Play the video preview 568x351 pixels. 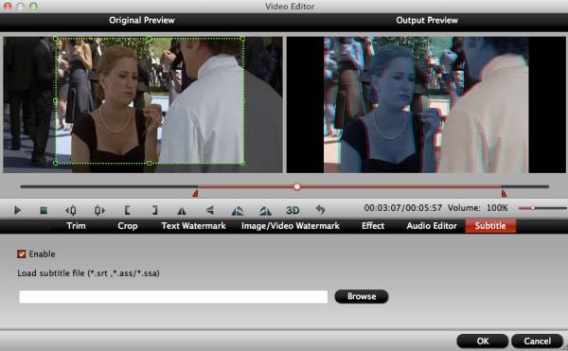[17, 210]
